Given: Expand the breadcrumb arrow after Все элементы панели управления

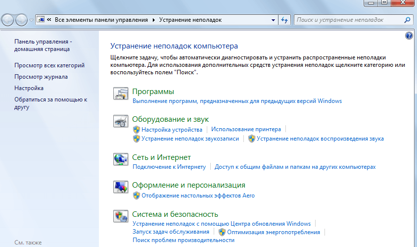Looking at the screenshot, I should 154,20.
